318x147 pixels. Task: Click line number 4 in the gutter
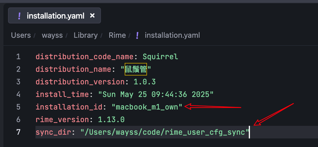point(19,94)
